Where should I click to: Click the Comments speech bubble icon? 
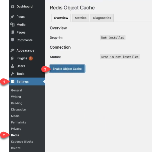[12, 40]
